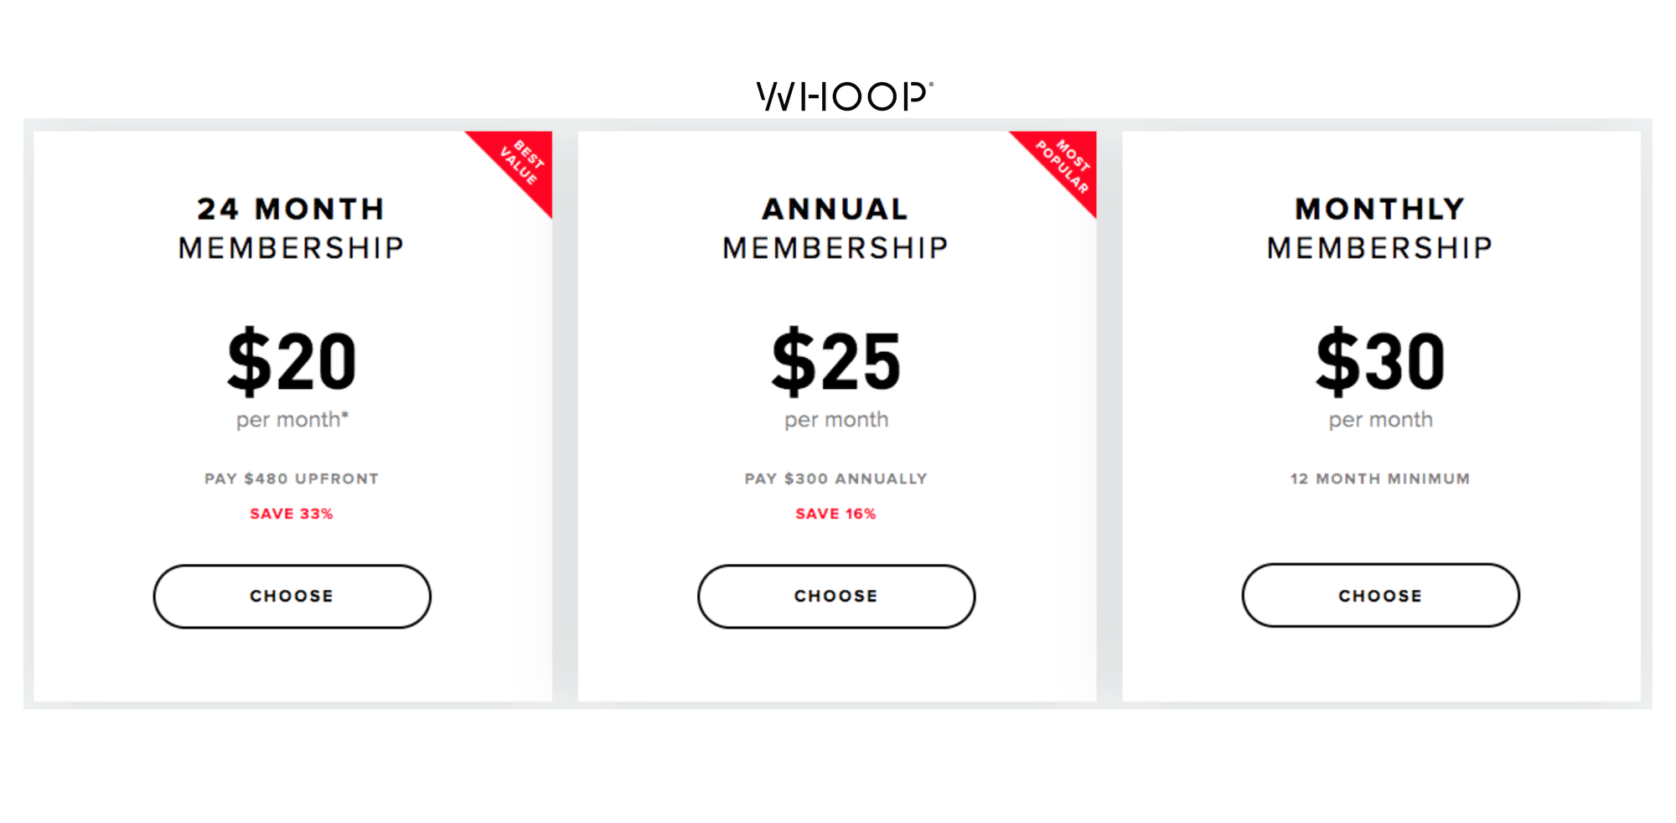Click the Pay $300 Annually text
This screenshot has width=1676, height=823.
[x=835, y=479]
